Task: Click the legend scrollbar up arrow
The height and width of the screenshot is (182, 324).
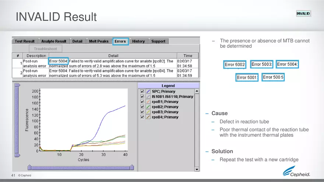Action: coord(197,91)
